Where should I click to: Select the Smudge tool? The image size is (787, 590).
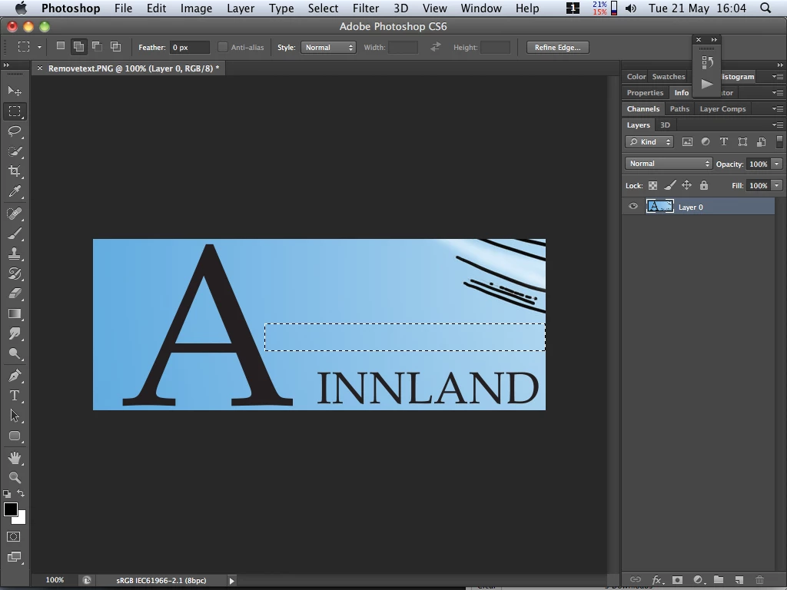tap(15, 333)
